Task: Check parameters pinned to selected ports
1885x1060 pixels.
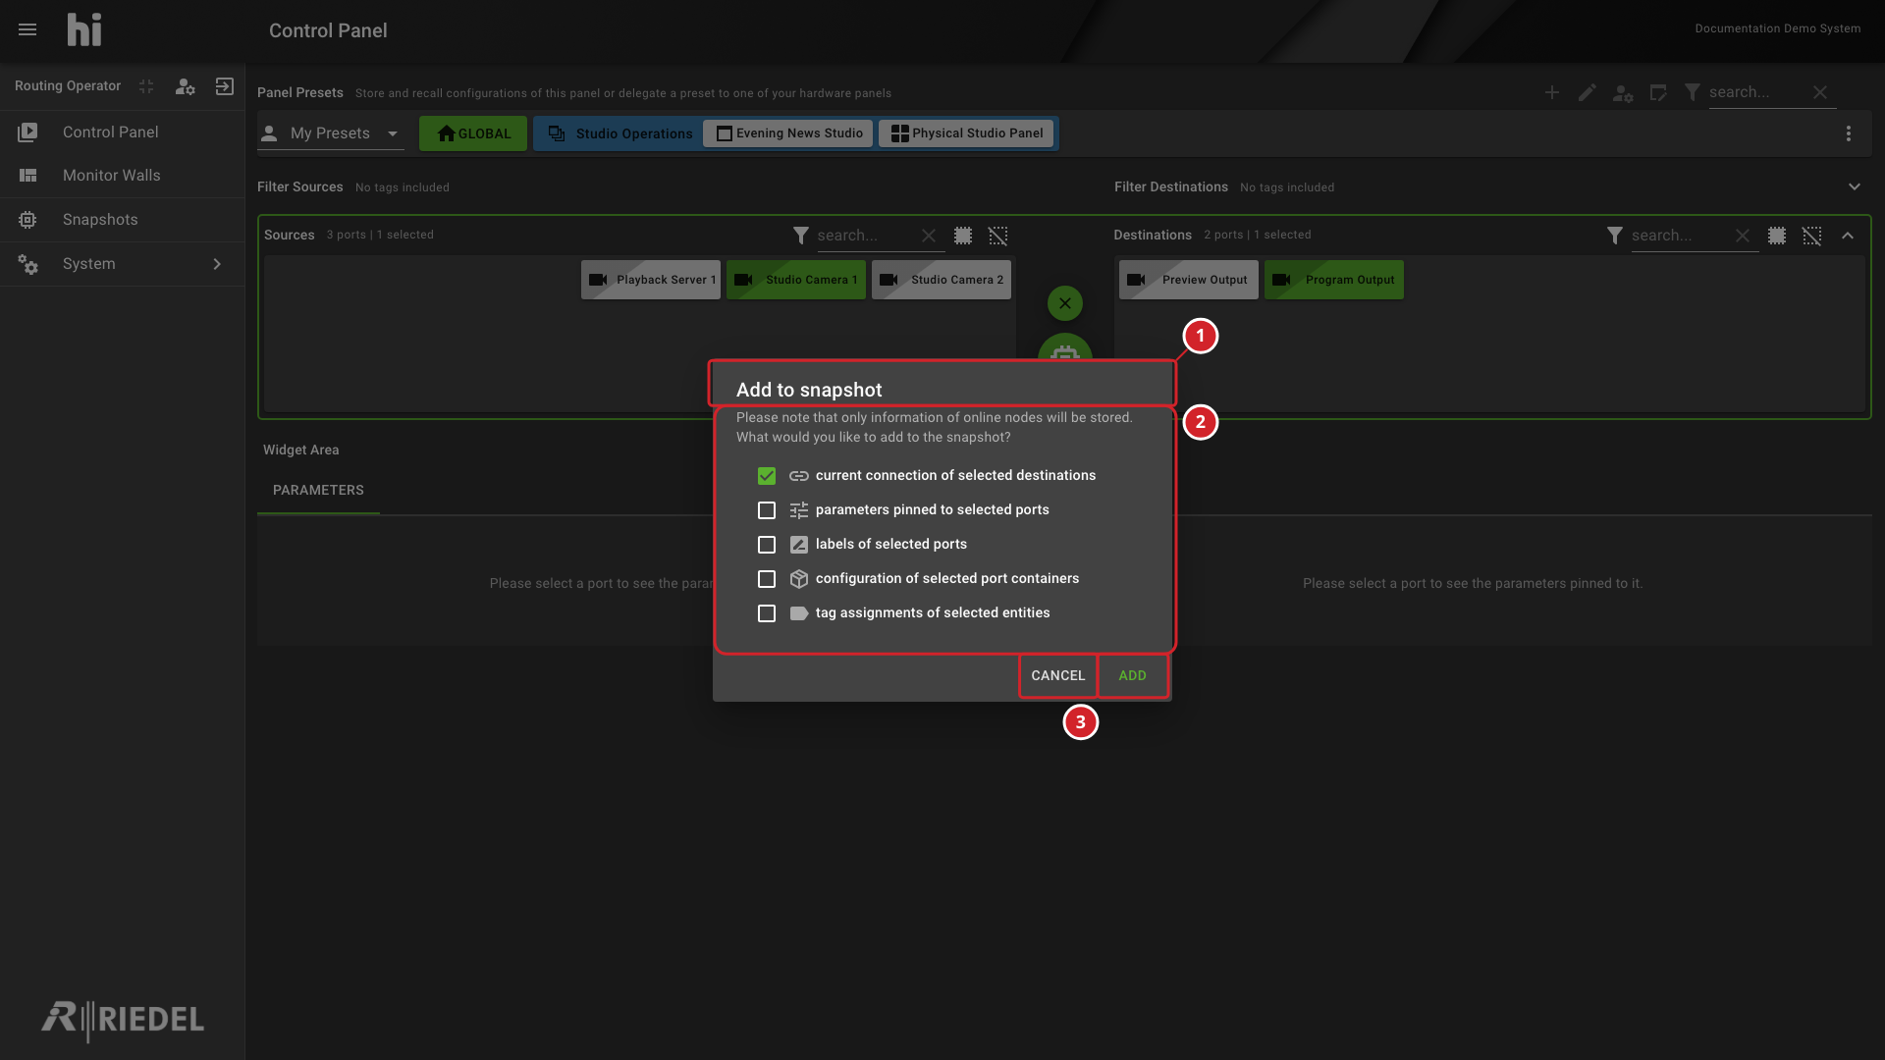Action: pyautogui.click(x=767, y=510)
